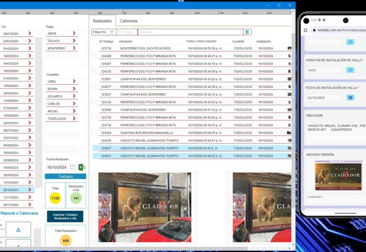Click the Excel export icon beside Fecha Realizado
Screen dimensions: 366x252
pyautogui.click(x=81, y=167)
